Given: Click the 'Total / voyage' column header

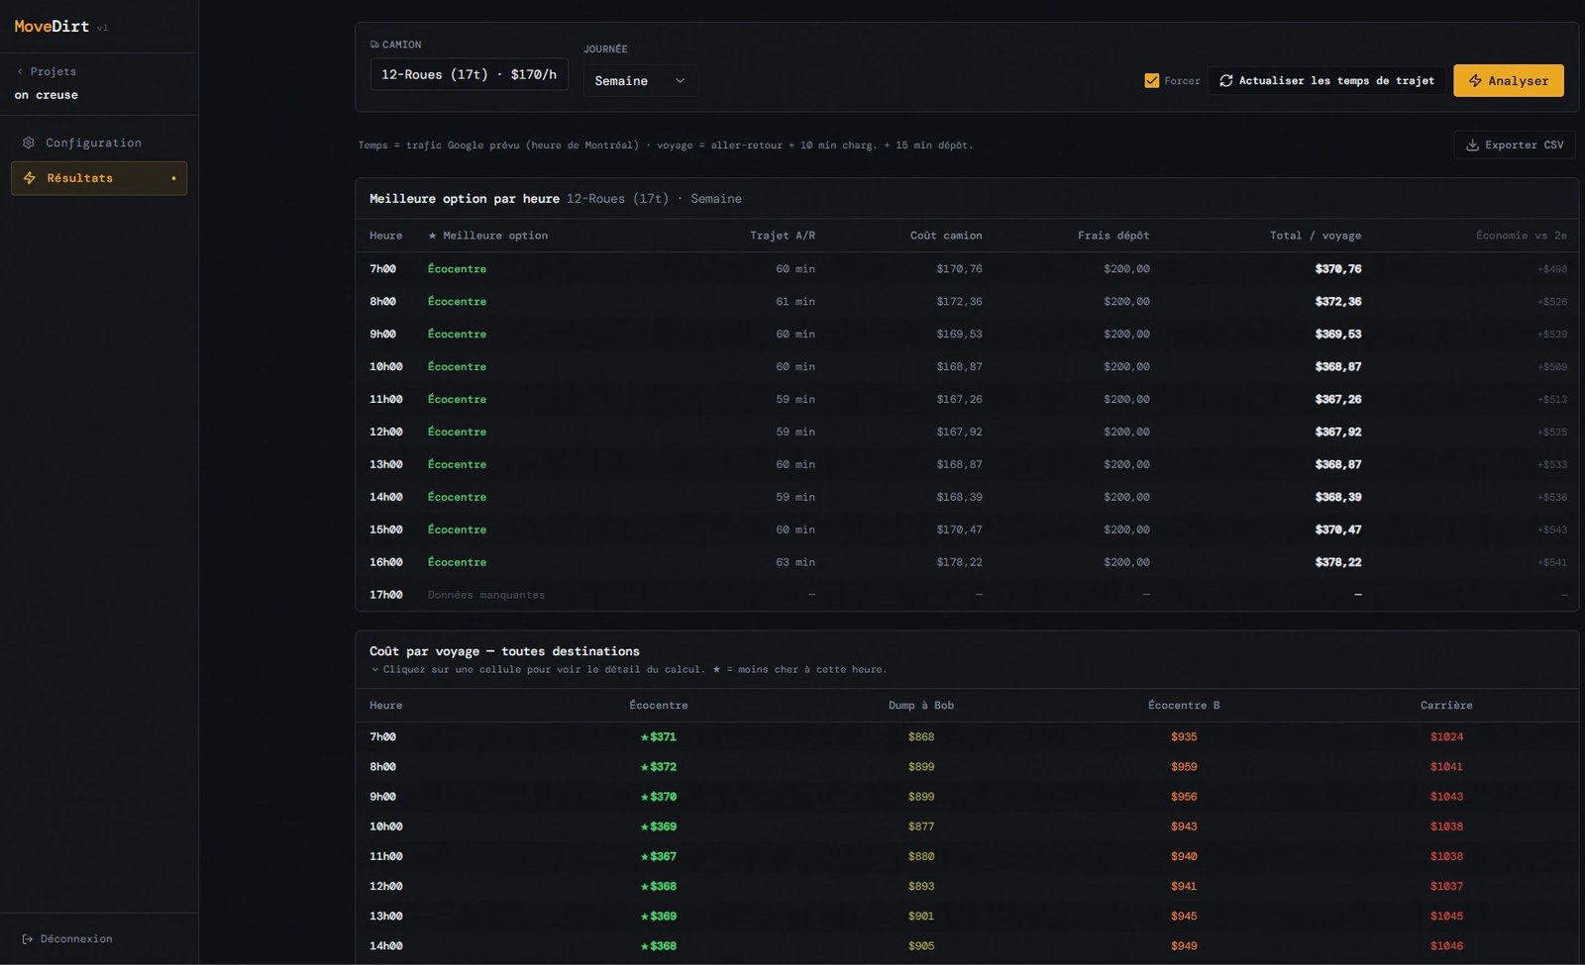Looking at the screenshot, I should (x=1316, y=236).
